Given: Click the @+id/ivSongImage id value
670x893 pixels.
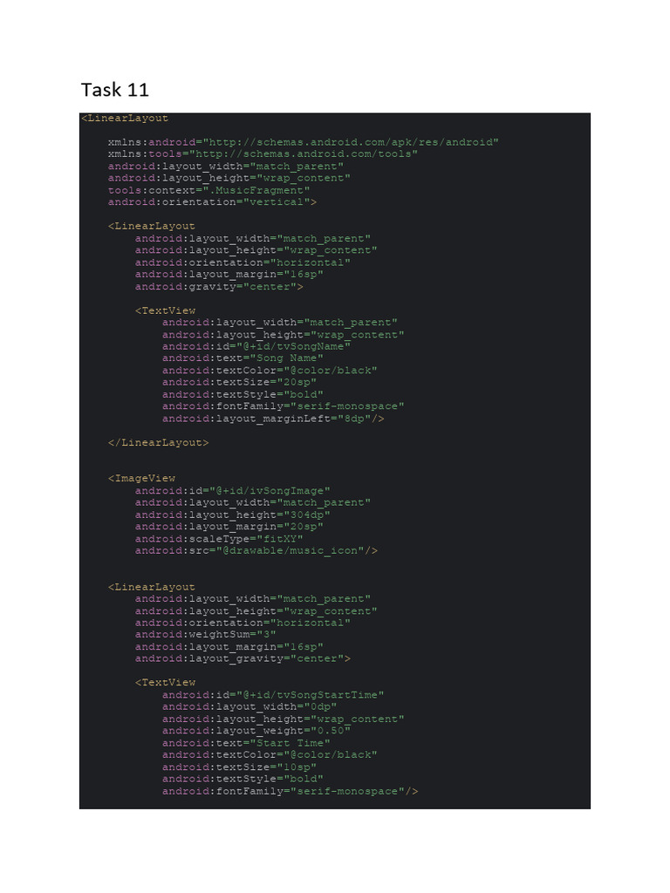Looking at the screenshot, I should [270, 491].
